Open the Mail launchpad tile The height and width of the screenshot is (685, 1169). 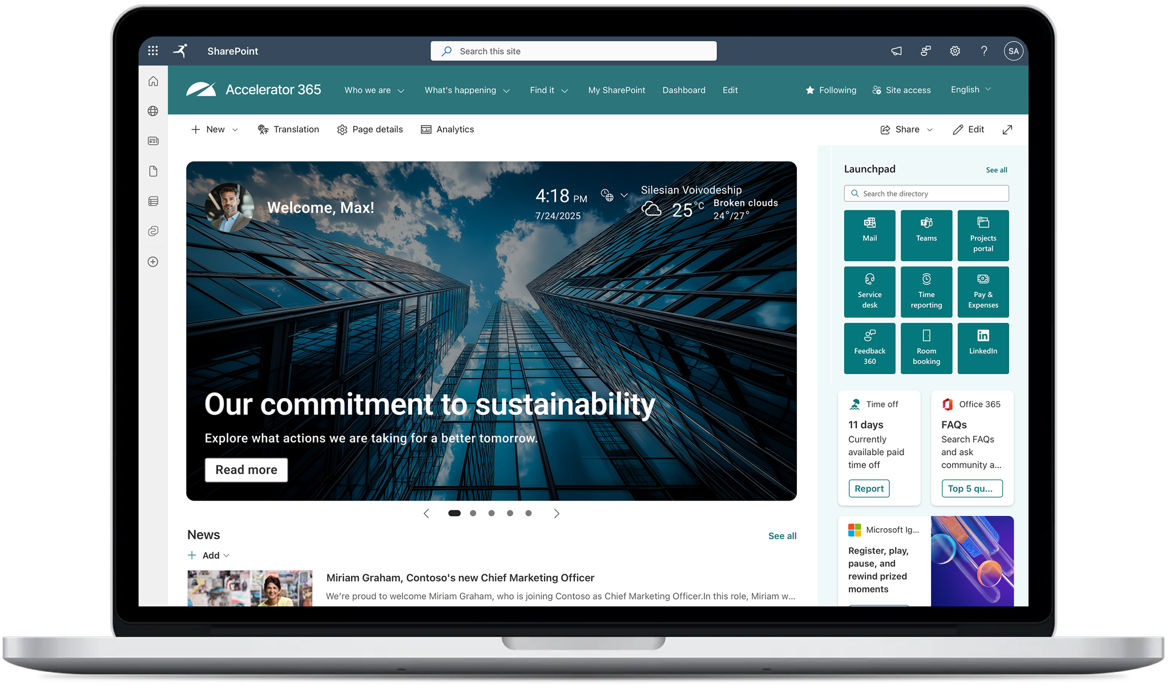point(869,235)
